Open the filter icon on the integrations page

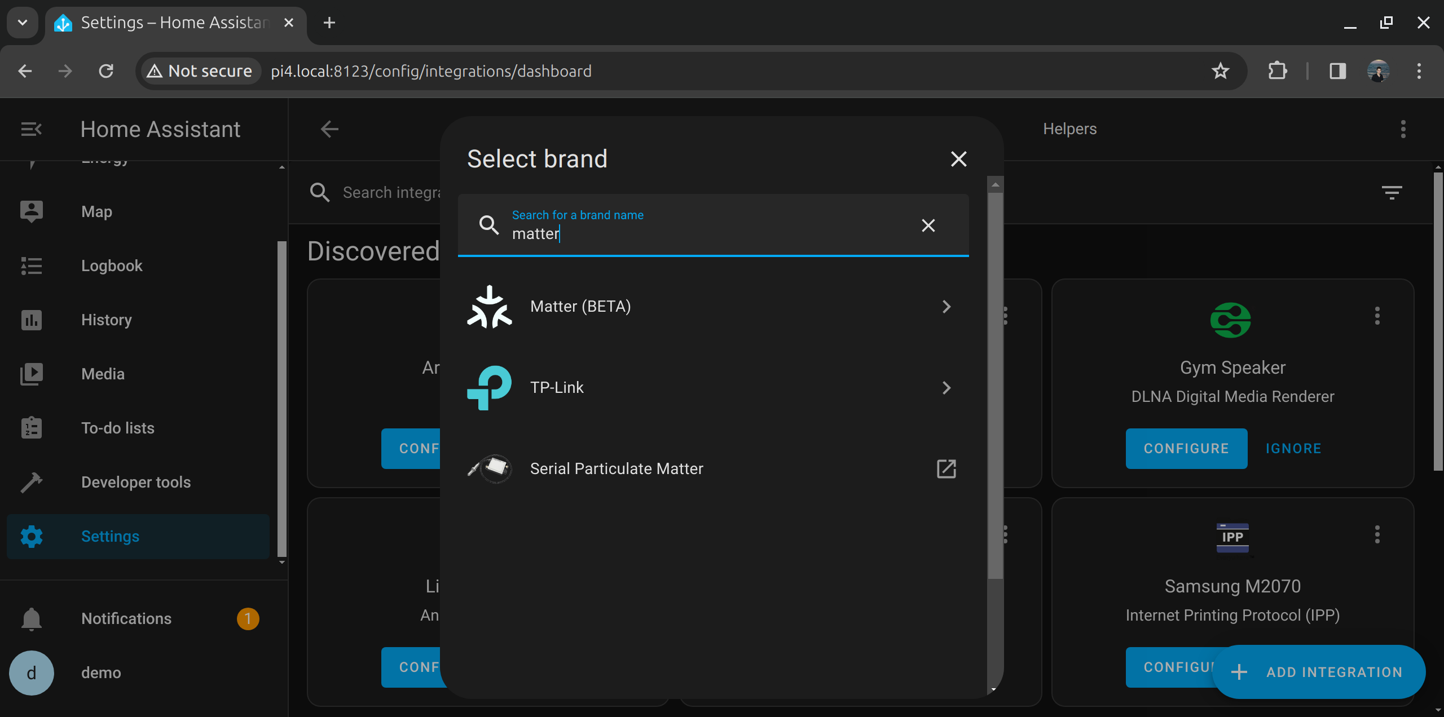1393,193
